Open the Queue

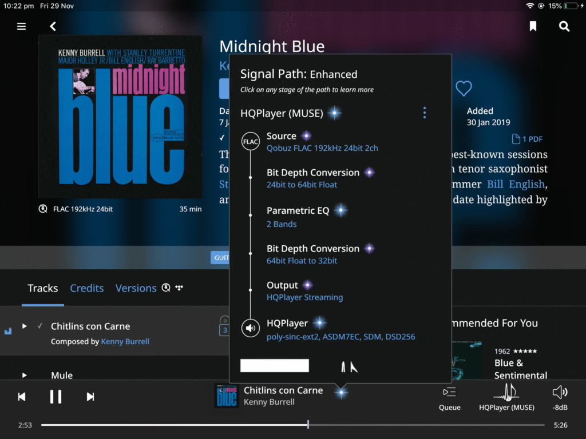click(x=449, y=399)
